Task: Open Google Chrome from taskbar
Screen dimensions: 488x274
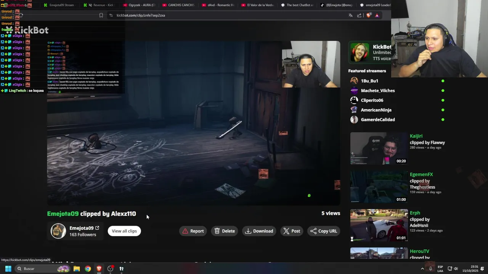Action: pos(88,269)
